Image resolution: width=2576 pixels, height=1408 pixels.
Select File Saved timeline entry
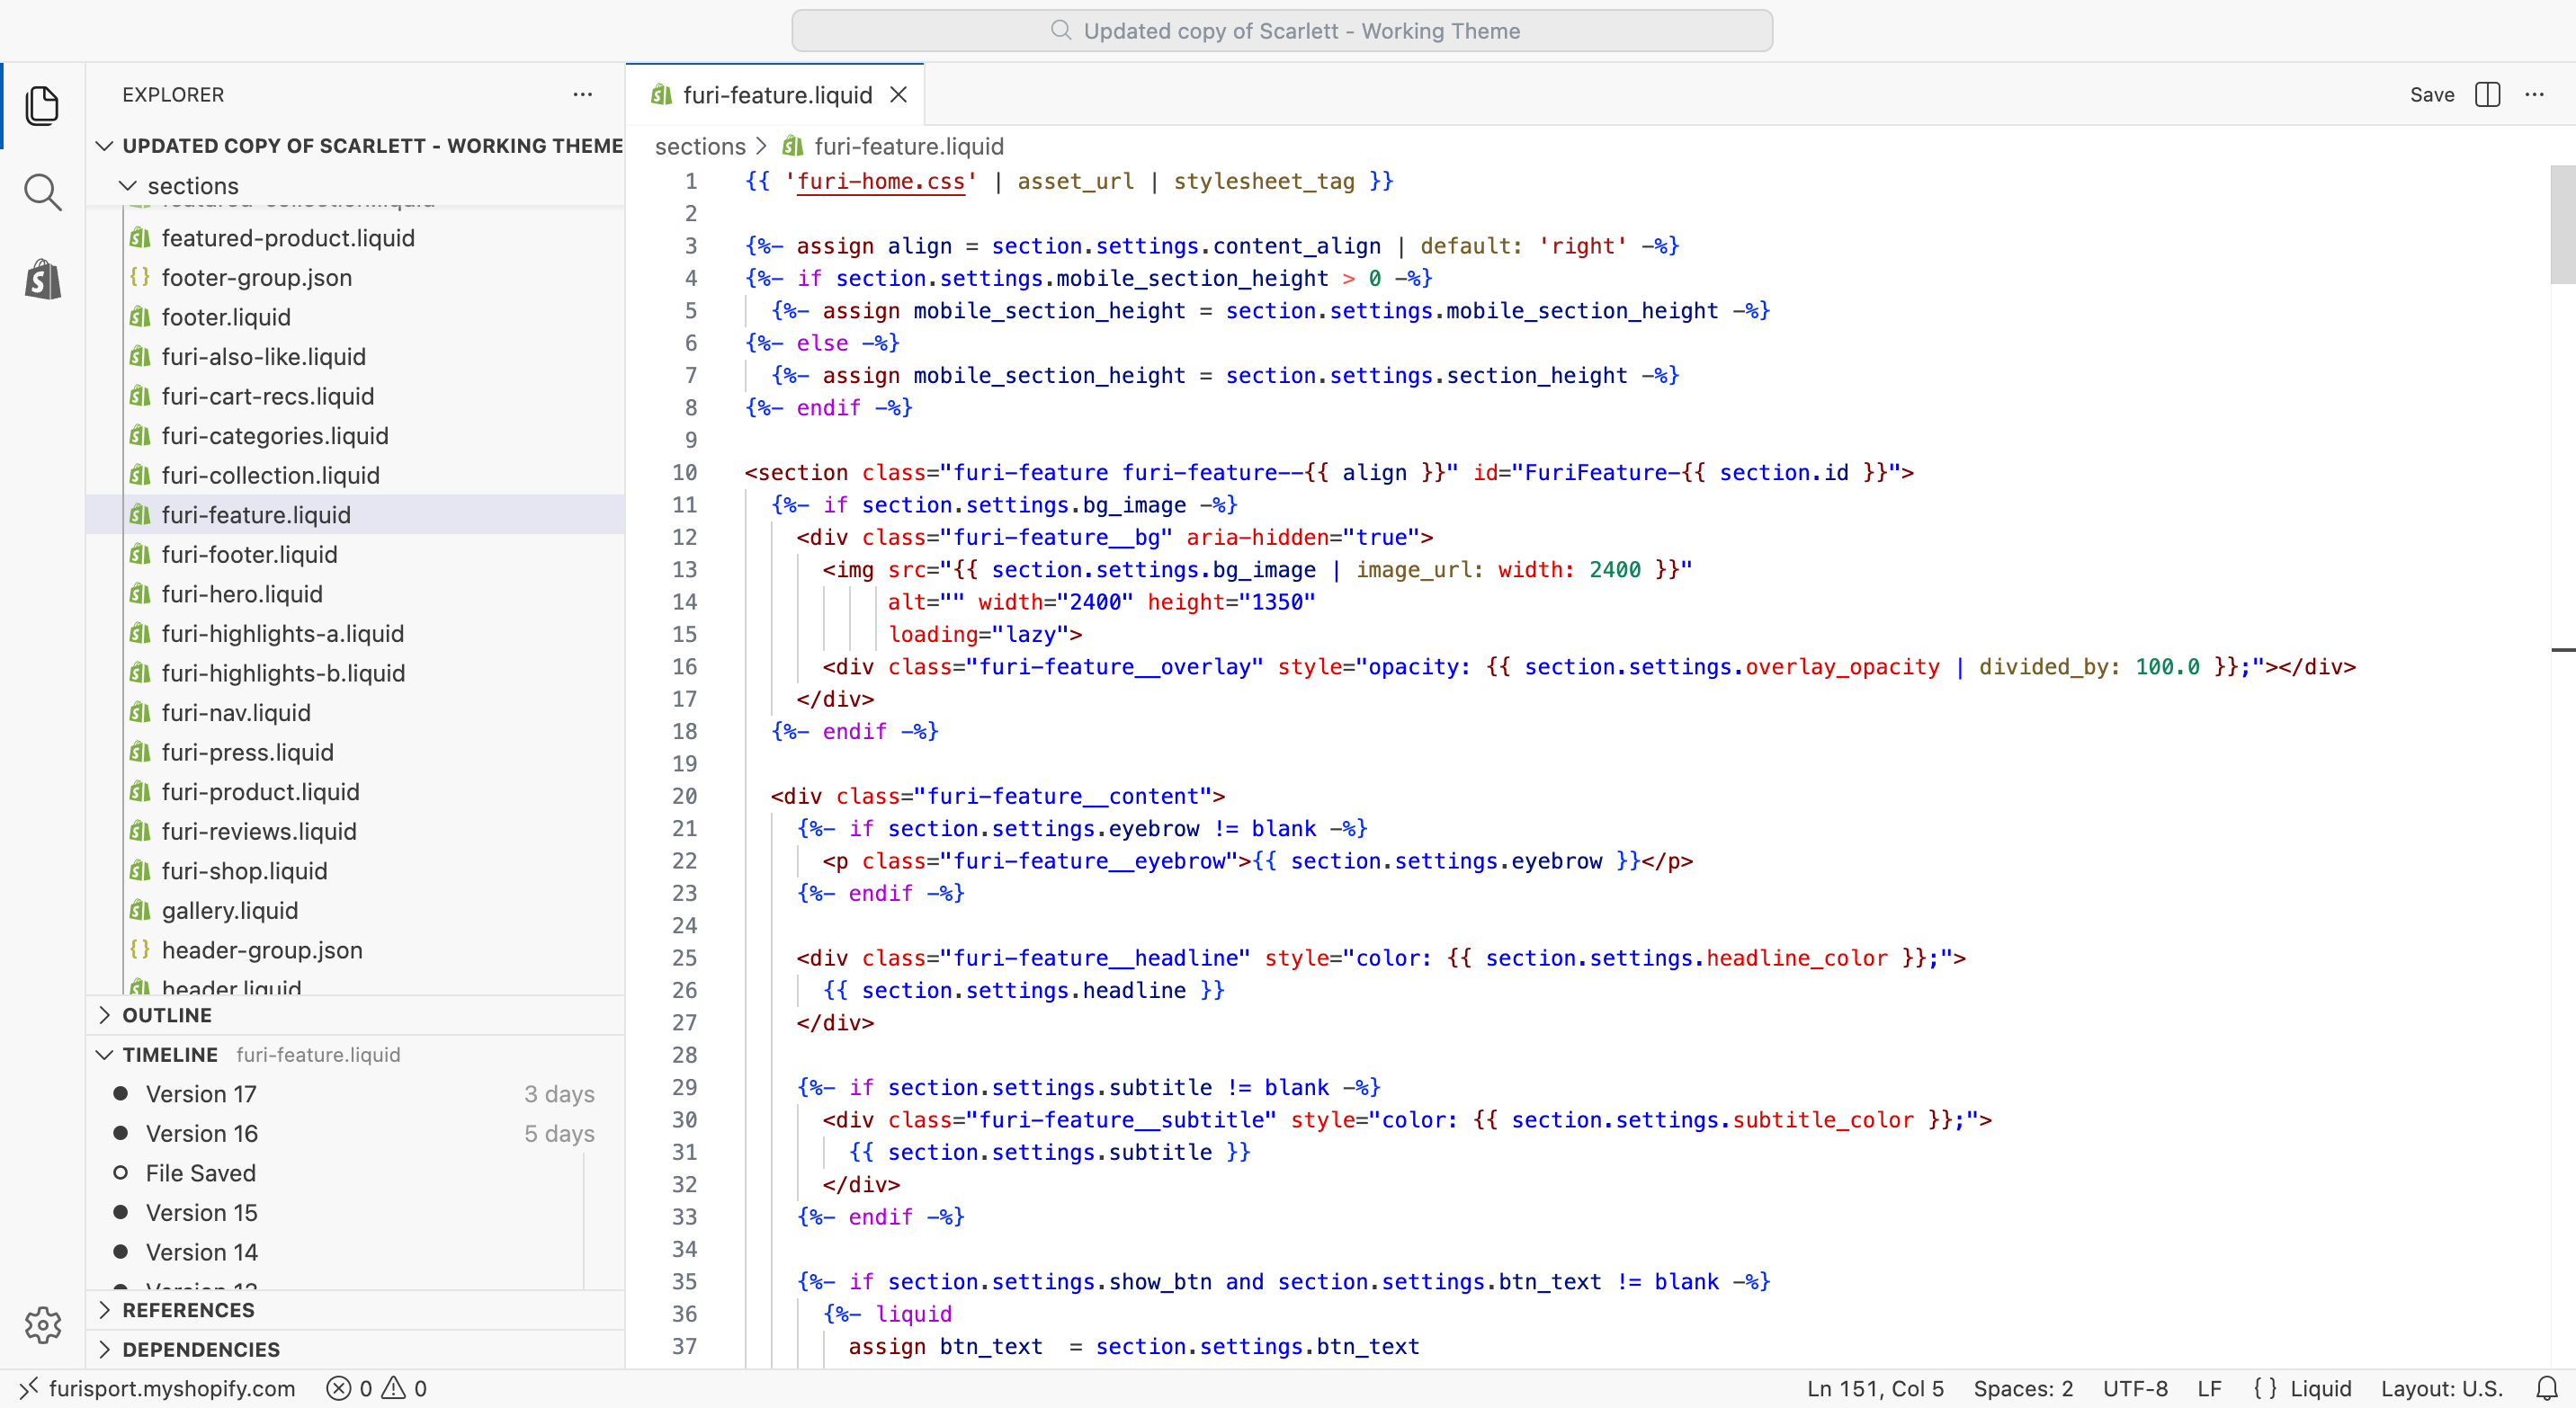coord(356,1173)
